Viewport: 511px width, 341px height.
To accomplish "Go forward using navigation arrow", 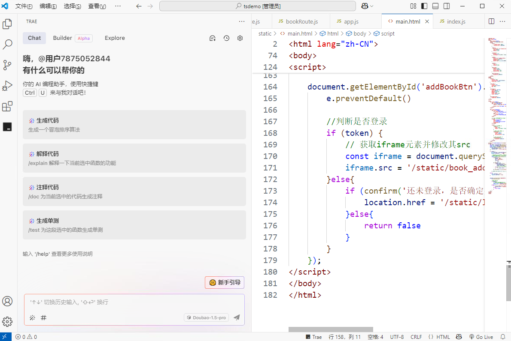I will (x=150, y=6).
